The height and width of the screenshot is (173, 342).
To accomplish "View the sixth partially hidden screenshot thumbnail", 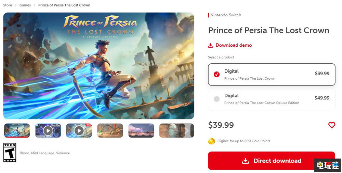I will click(172, 130).
